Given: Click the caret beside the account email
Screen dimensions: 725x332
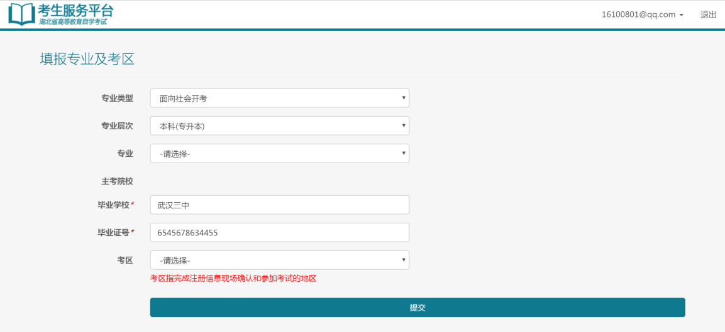Looking at the screenshot, I should [681, 15].
